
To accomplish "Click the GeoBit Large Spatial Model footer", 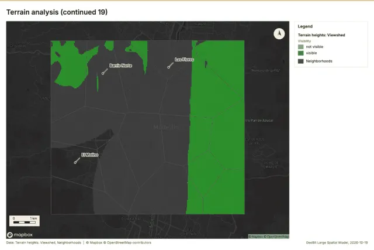I will coord(337,242).
